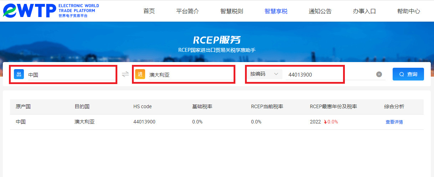Click the HS code column header

pyautogui.click(x=143, y=107)
